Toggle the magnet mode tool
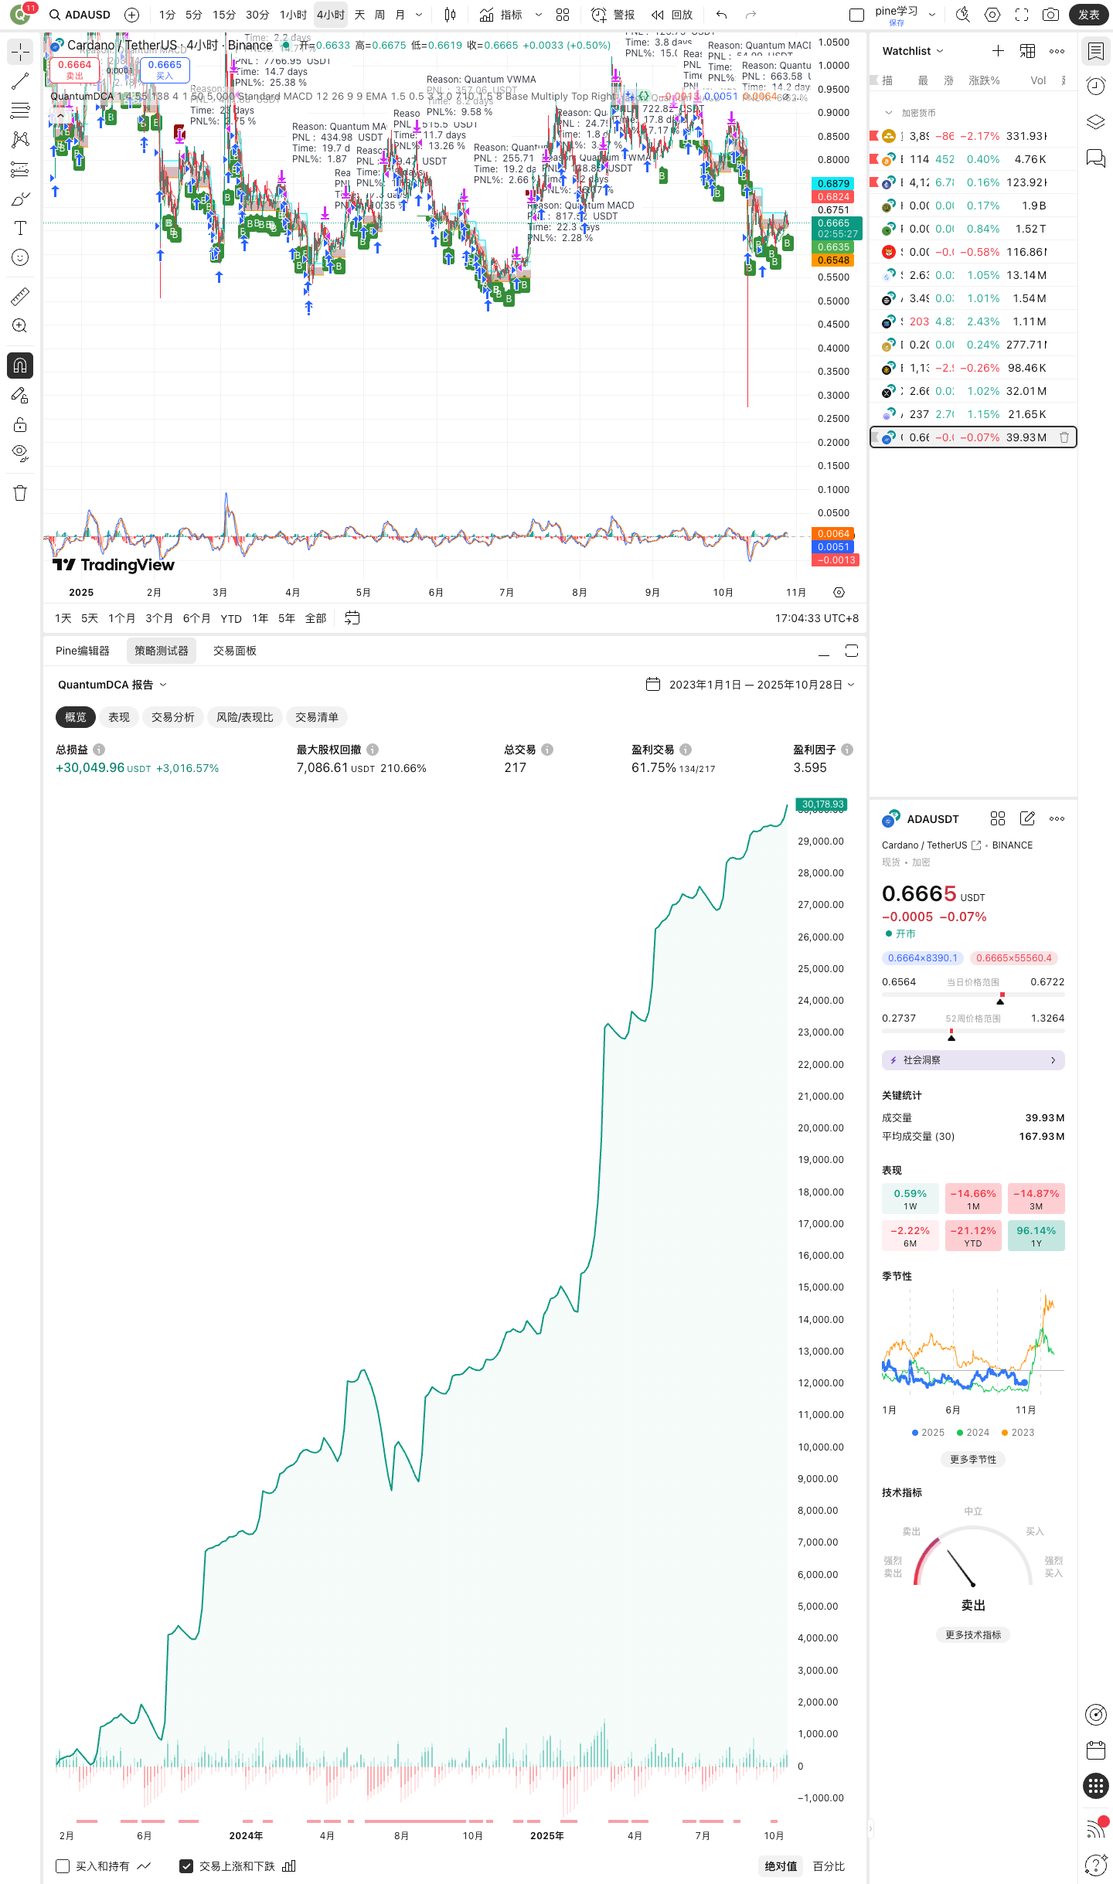This screenshot has width=1113, height=1884. pyautogui.click(x=20, y=365)
